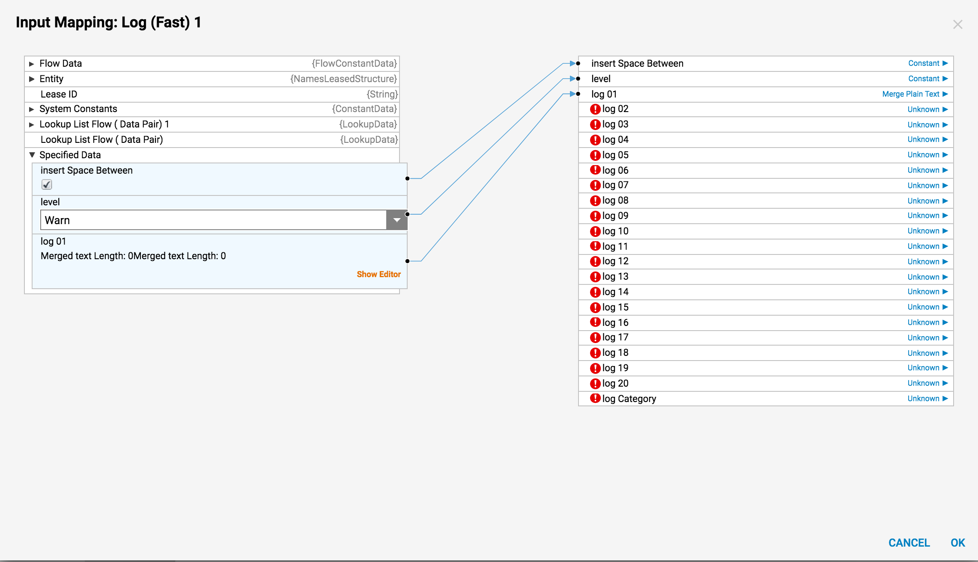Expand the Entity tree node
This screenshot has height=562, width=978.
(31, 79)
